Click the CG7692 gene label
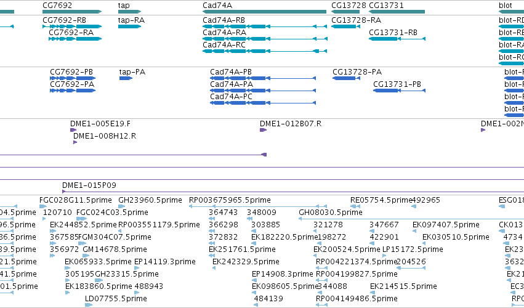Image resolution: width=524 pixels, height=308 pixels. point(57,6)
